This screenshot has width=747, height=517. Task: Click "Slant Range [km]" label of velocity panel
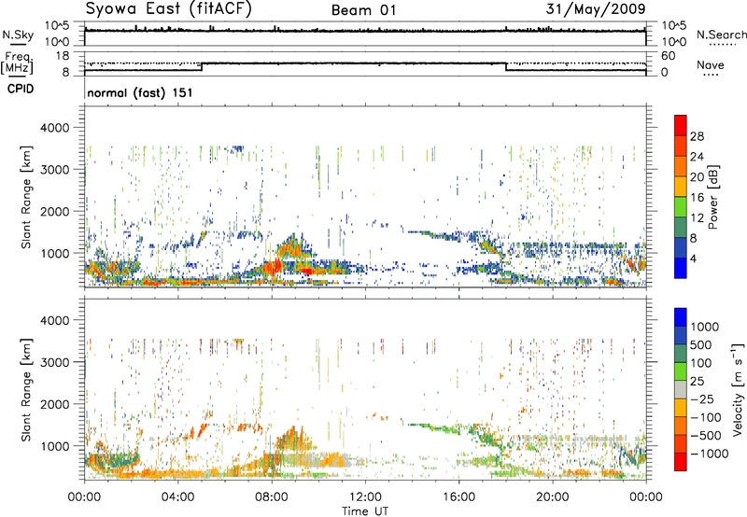point(26,389)
